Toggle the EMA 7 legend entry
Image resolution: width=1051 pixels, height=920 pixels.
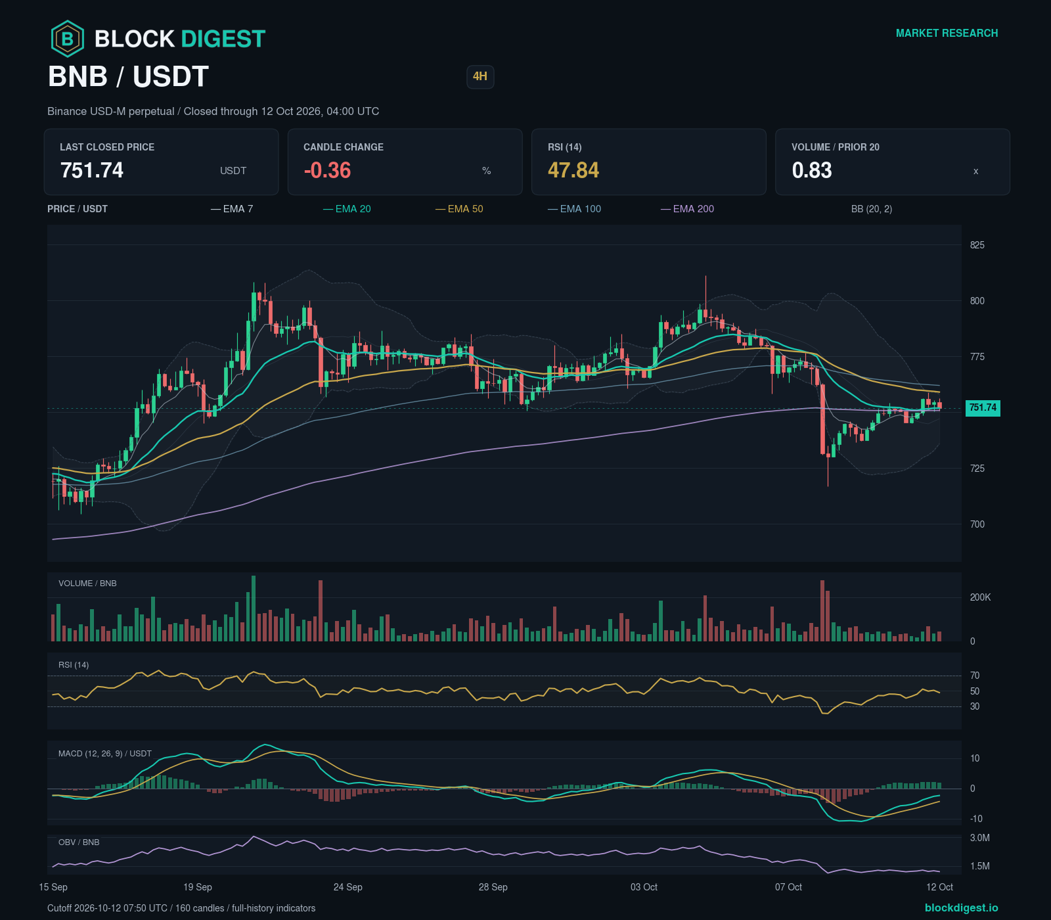pyautogui.click(x=232, y=209)
